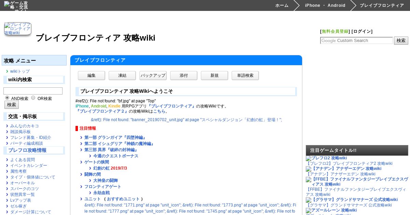The width and height of the screenshot is (410, 215).
Task: Open 【アナデン】アナザーエデン 攻略wiki text link
Action: (x=340, y=174)
